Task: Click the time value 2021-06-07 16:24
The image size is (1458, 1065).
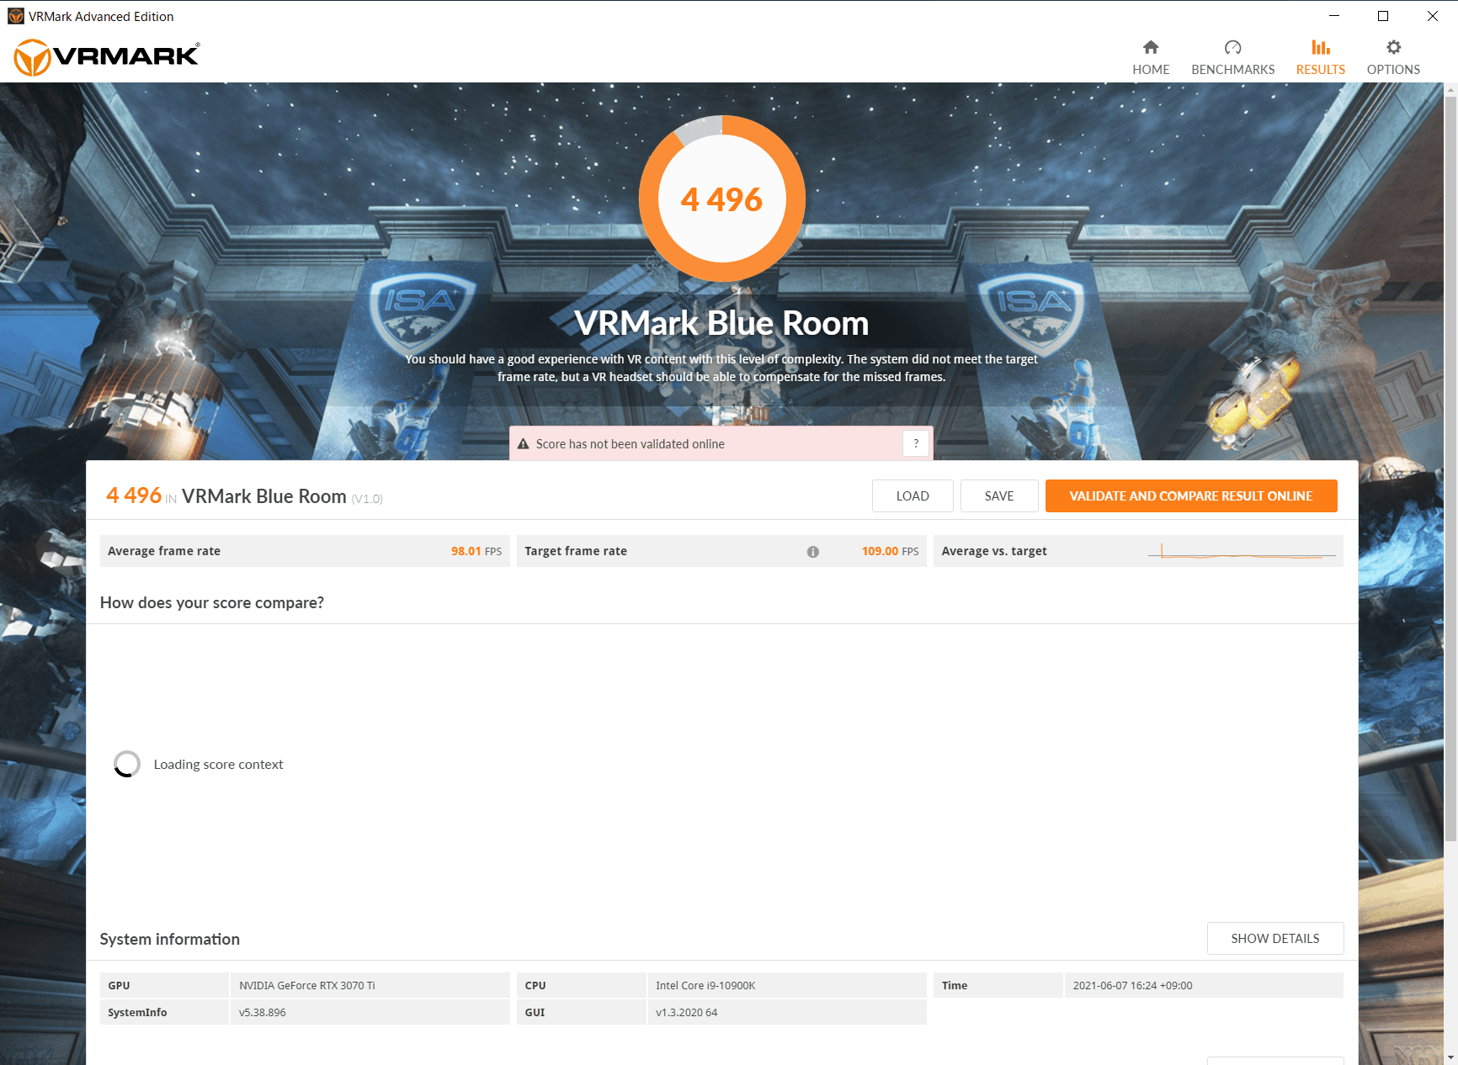Action: pos(1132,985)
